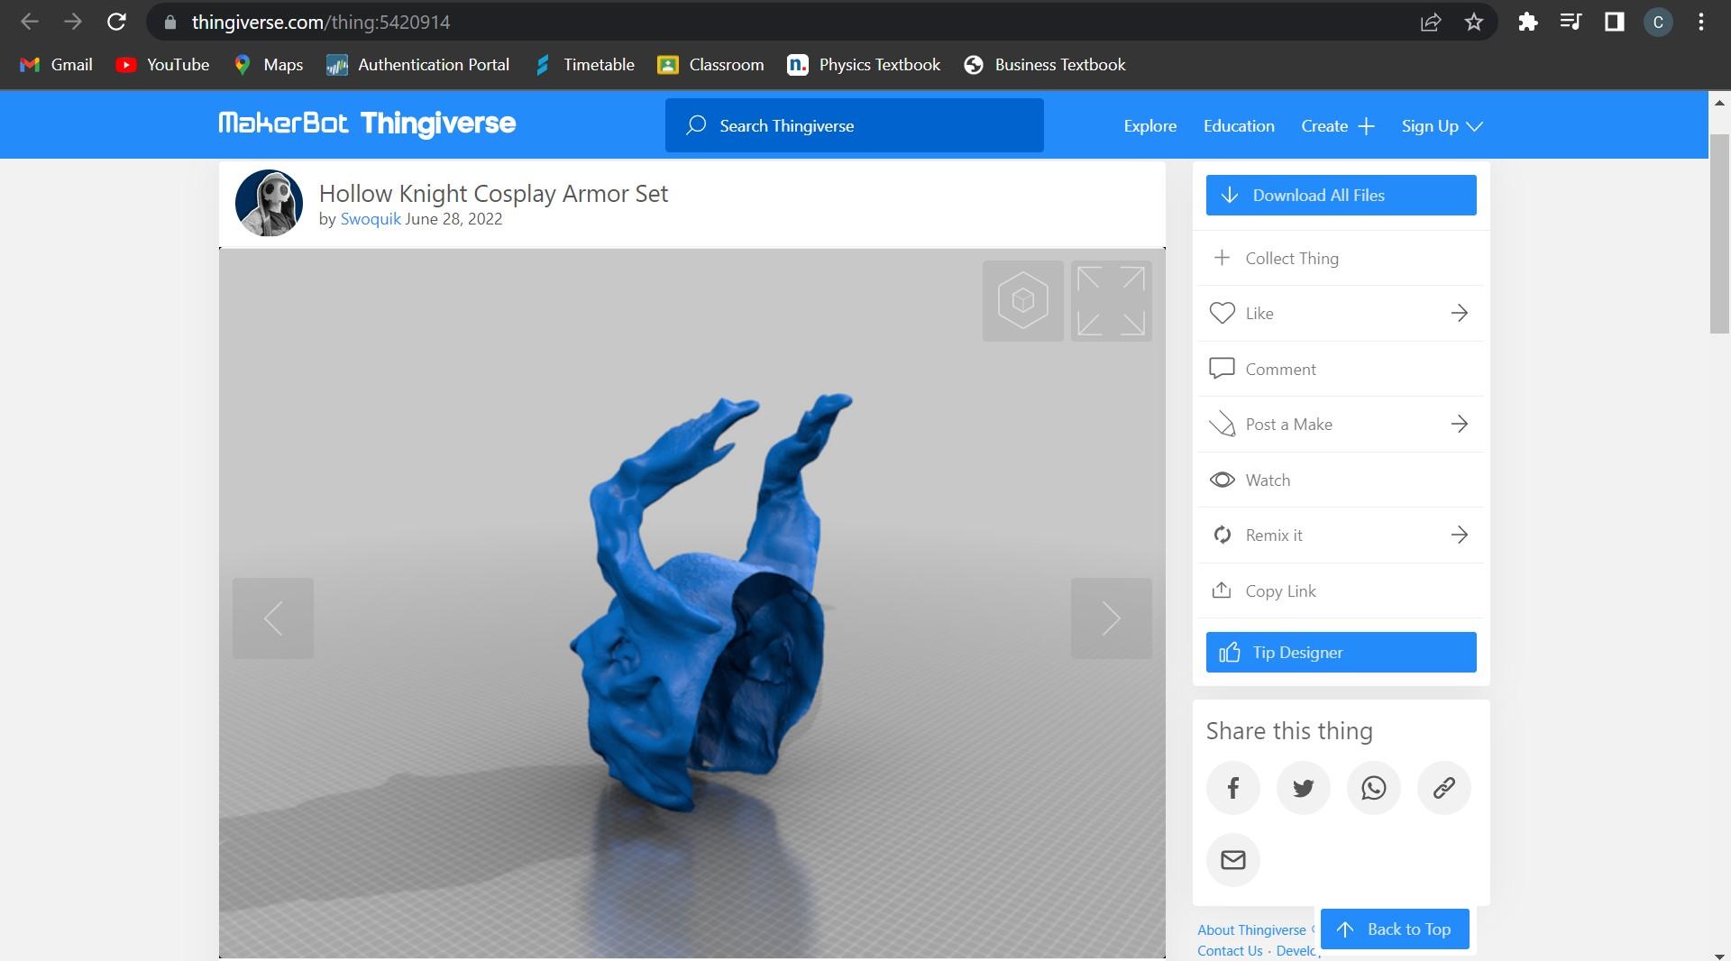Tip the Designer
Image resolution: width=1731 pixels, height=961 pixels.
coord(1341,653)
